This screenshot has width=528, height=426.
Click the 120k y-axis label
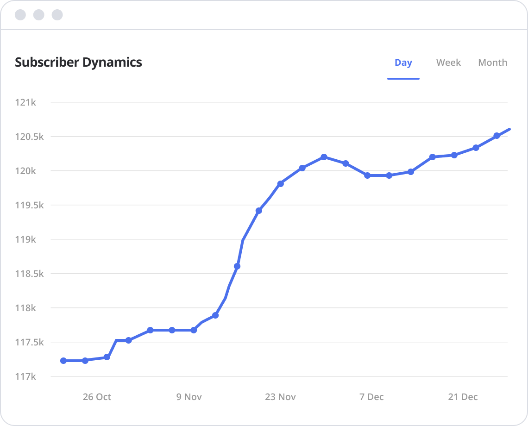click(x=25, y=171)
